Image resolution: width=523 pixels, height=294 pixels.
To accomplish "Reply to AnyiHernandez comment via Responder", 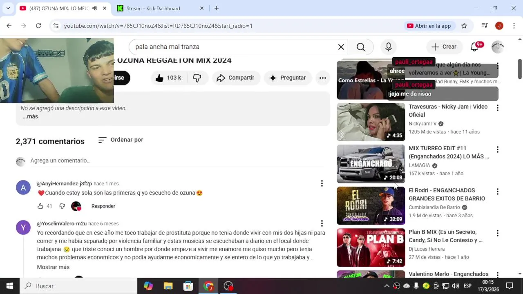I will pos(103,206).
